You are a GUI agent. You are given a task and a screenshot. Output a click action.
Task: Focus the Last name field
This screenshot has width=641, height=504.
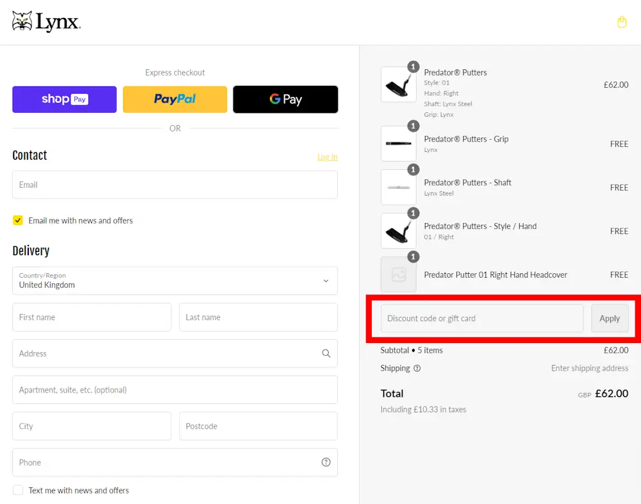[x=258, y=317]
